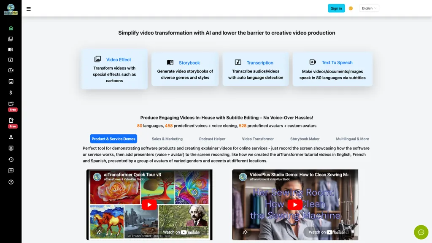Click the aiTransformer logo in the sidebar
This screenshot has width=432, height=243.
coord(11,9)
